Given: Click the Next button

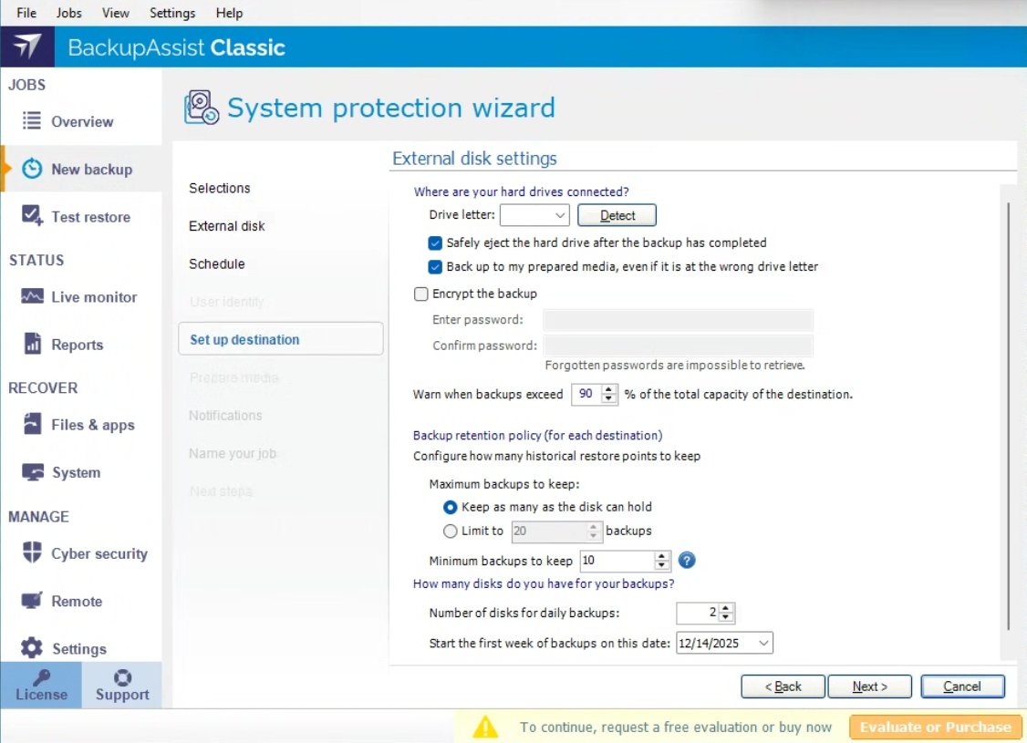Looking at the screenshot, I should pos(869,686).
